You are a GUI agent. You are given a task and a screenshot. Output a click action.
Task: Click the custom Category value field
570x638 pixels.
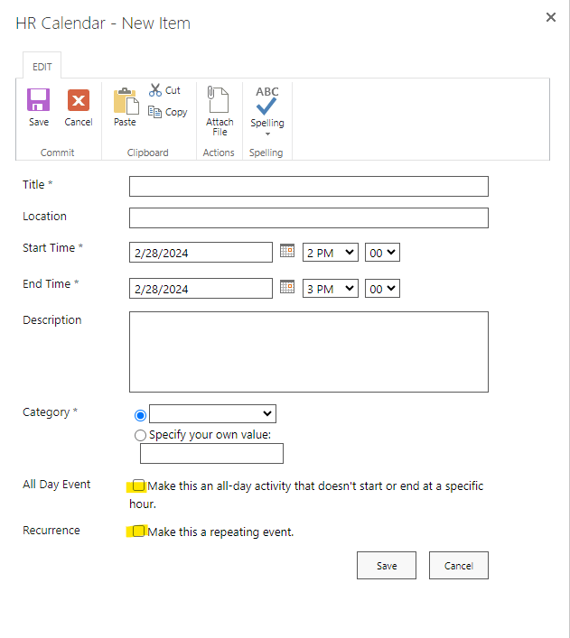211,454
